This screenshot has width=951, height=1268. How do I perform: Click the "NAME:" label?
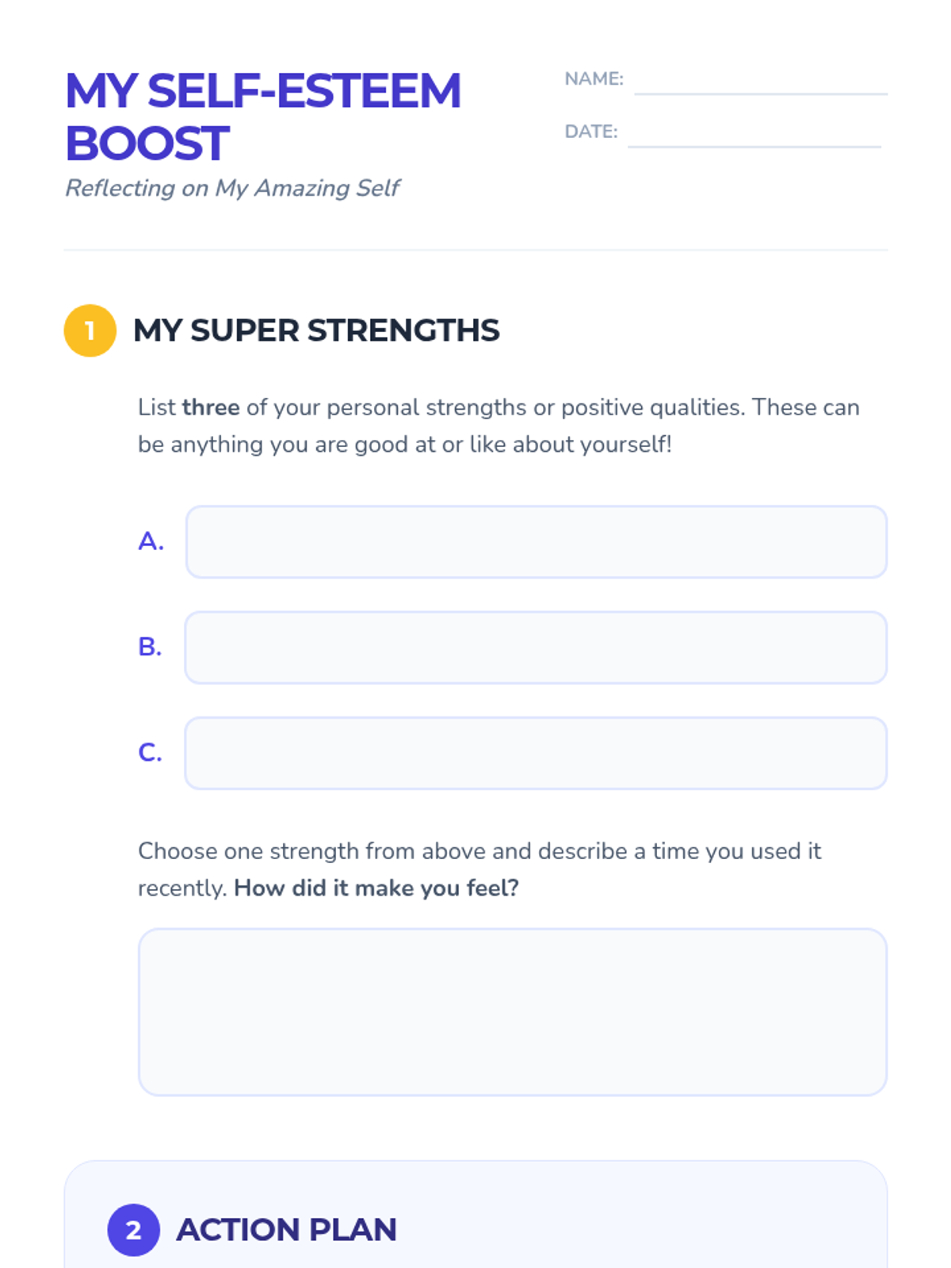click(594, 79)
